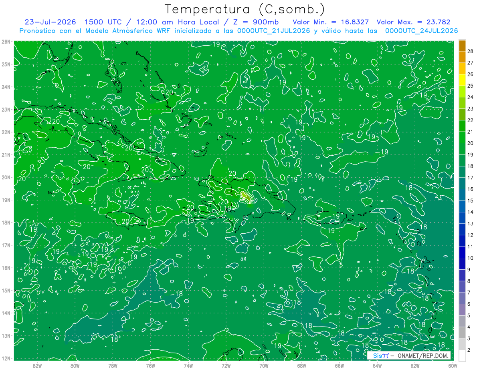Click the colorbar scale label '4'

point(469,327)
